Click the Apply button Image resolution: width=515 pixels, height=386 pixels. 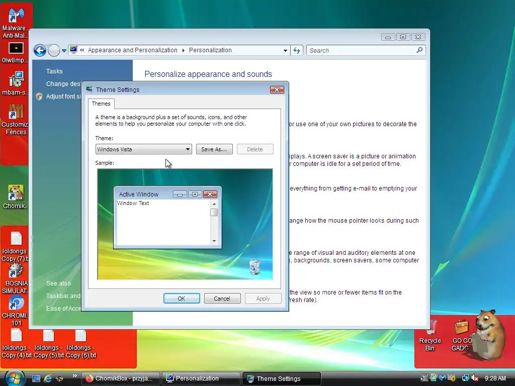263,299
